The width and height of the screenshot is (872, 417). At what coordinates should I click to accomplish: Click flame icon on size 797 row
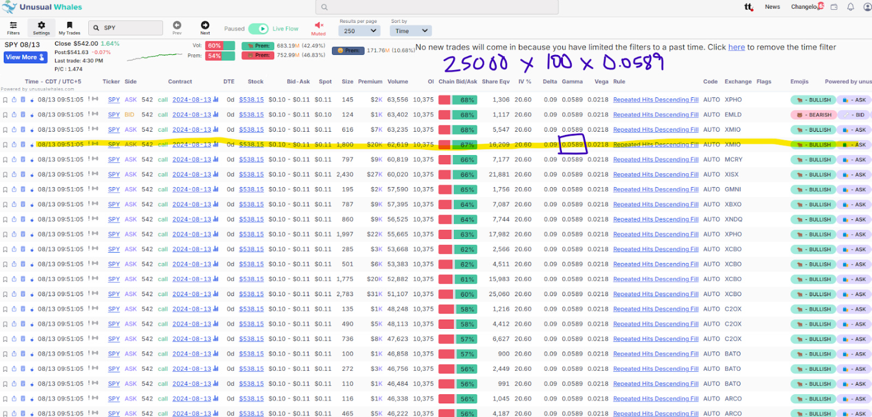(32, 160)
